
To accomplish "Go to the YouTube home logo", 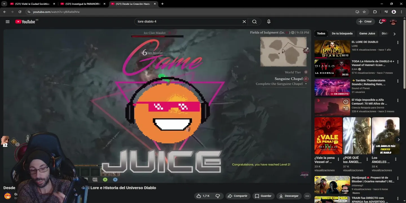I will pyautogui.click(x=25, y=22).
